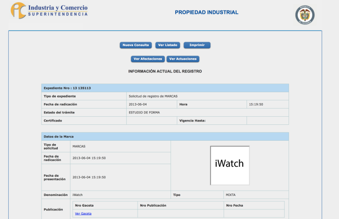Select the iWatch denomination text value
The image size is (339, 219).
pos(78,195)
